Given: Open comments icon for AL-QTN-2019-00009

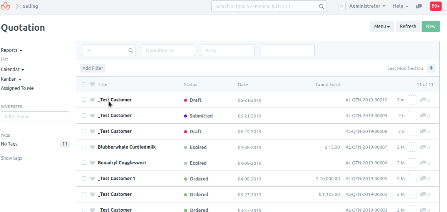Looking at the screenshot, I should pyautogui.click(x=424, y=116).
